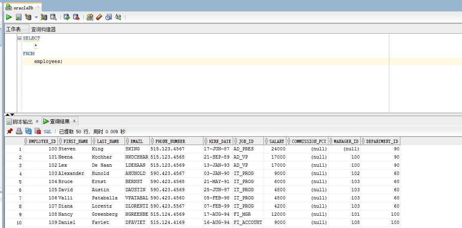Click the print results icon
This screenshot has height=228, width=462.
tap(19, 132)
